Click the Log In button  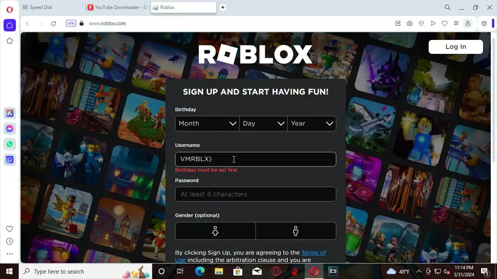click(456, 46)
